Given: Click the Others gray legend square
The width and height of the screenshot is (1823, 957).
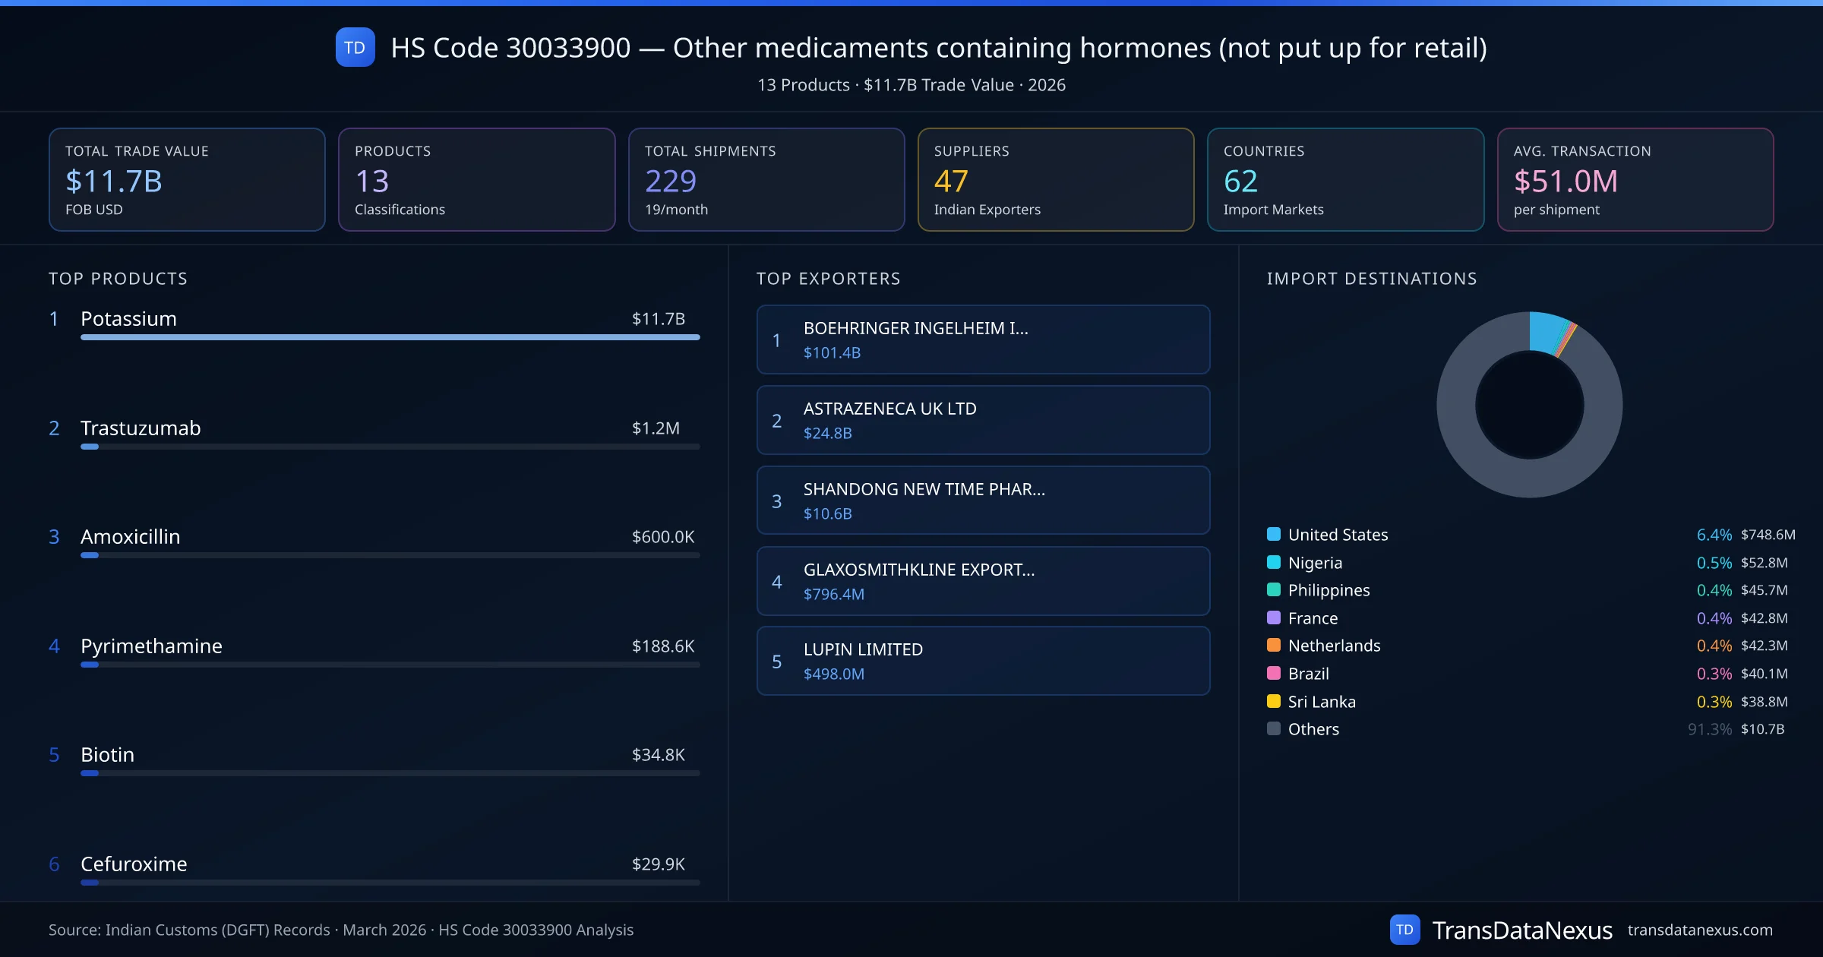Looking at the screenshot, I should tap(1274, 728).
